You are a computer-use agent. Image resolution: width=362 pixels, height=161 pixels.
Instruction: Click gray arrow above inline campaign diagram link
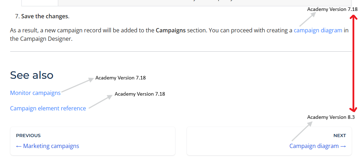point(308,19)
